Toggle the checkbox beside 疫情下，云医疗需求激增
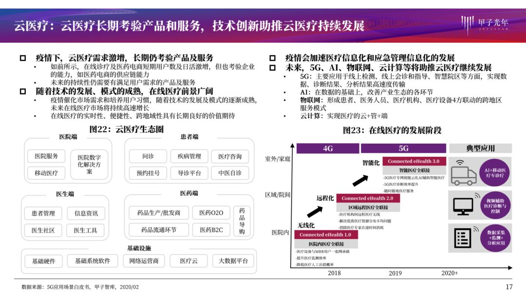Viewport: 526px width, 295px height. click(23, 58)
